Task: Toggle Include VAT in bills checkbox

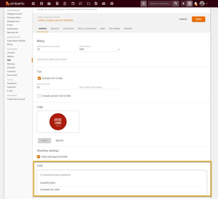Action: pyautogui.click(x=39, y=78)
